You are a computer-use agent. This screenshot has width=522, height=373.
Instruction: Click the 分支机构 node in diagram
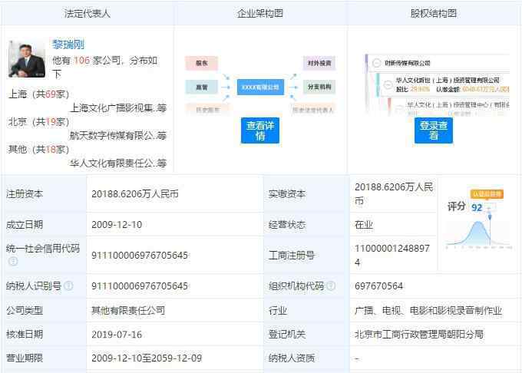319,87
